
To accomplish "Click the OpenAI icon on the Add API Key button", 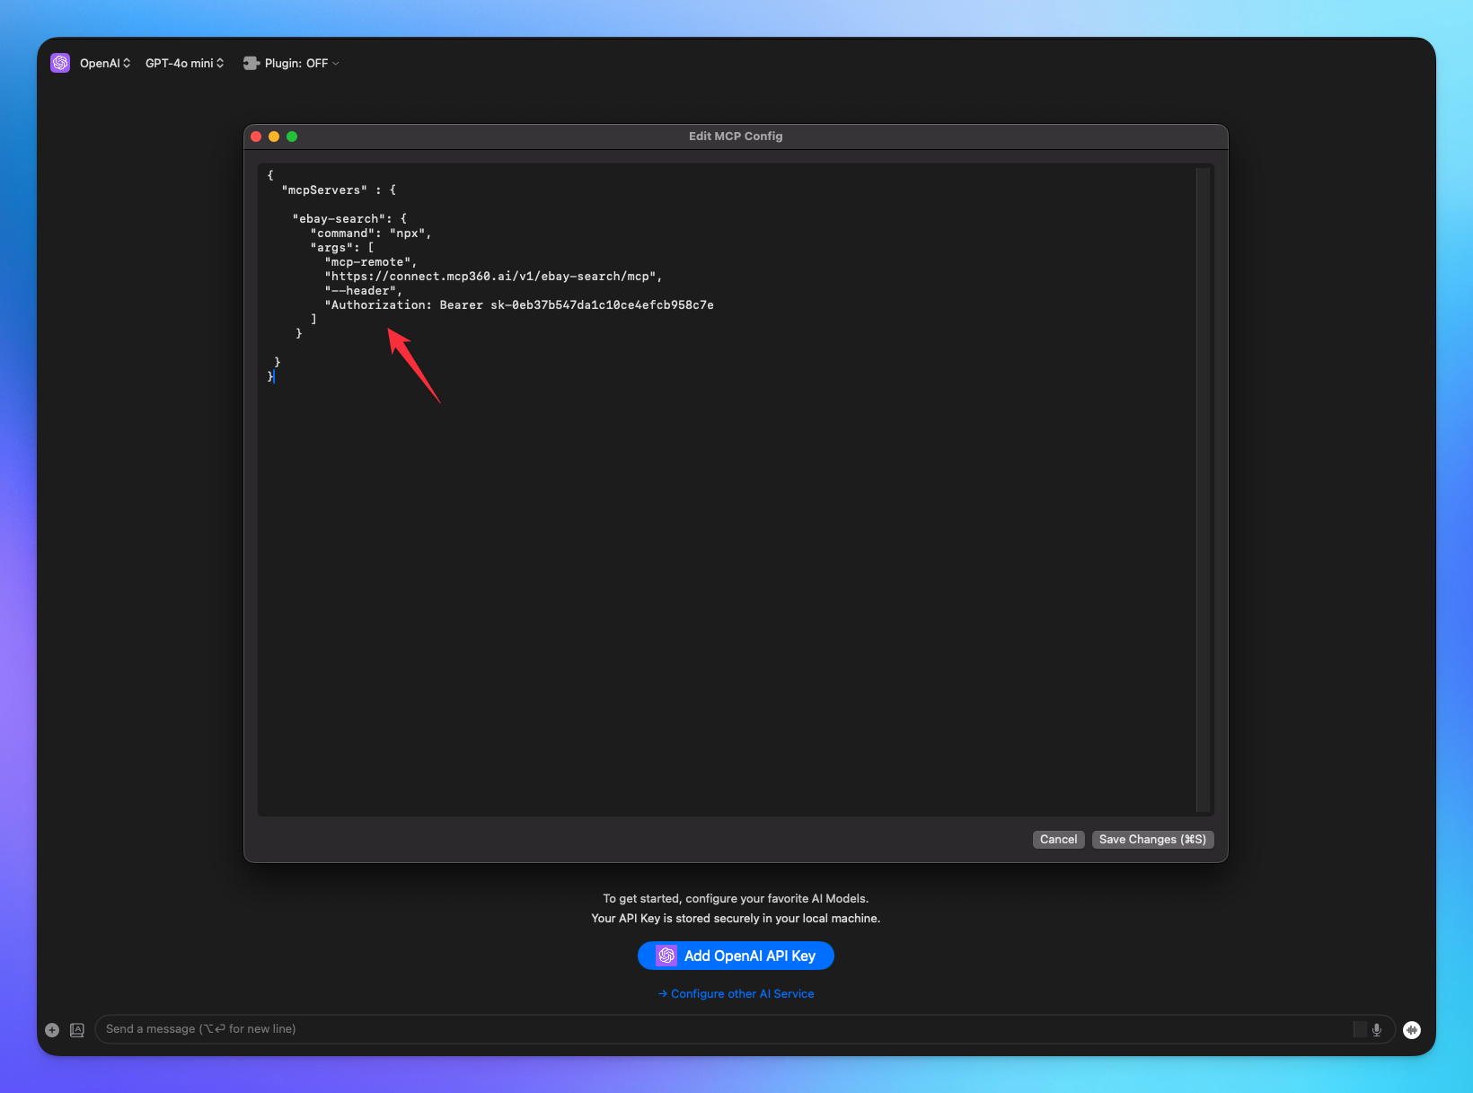I will click(x=665, y=956).
